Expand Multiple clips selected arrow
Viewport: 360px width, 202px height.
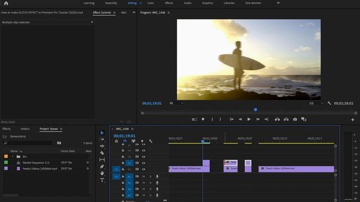click(x=92, y=22)
